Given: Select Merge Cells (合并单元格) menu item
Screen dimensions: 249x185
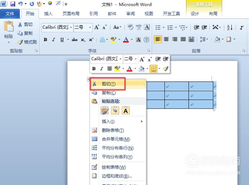Looking at the screenshot, I should [x=118, y=139].
